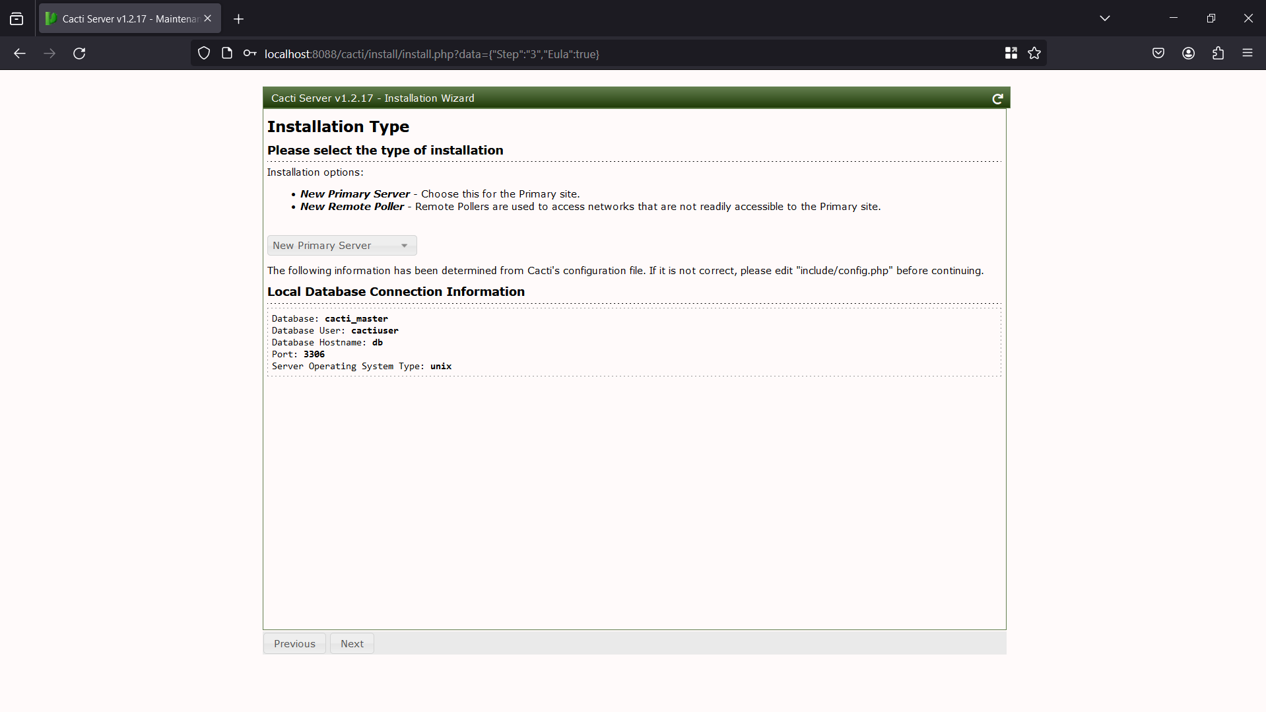This screenshot has width=1266, height=712.
Task: Click the Installation Type heading
Action: (x=338, y=127)
